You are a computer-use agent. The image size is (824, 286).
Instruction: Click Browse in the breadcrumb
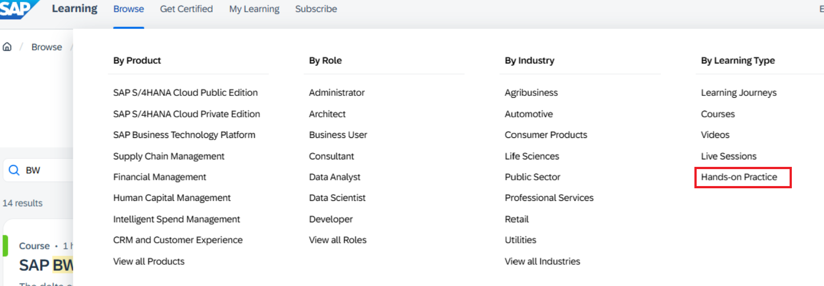coord(46,47)
